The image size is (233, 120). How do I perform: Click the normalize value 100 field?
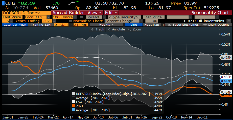pos(152,21)
